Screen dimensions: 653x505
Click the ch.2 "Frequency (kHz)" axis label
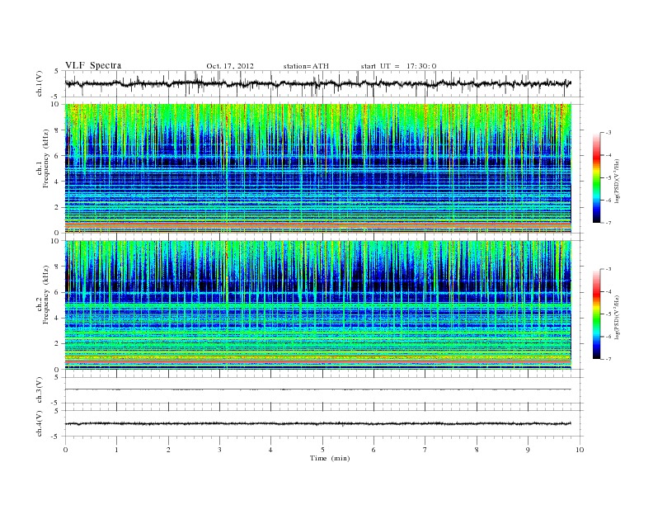46,295
